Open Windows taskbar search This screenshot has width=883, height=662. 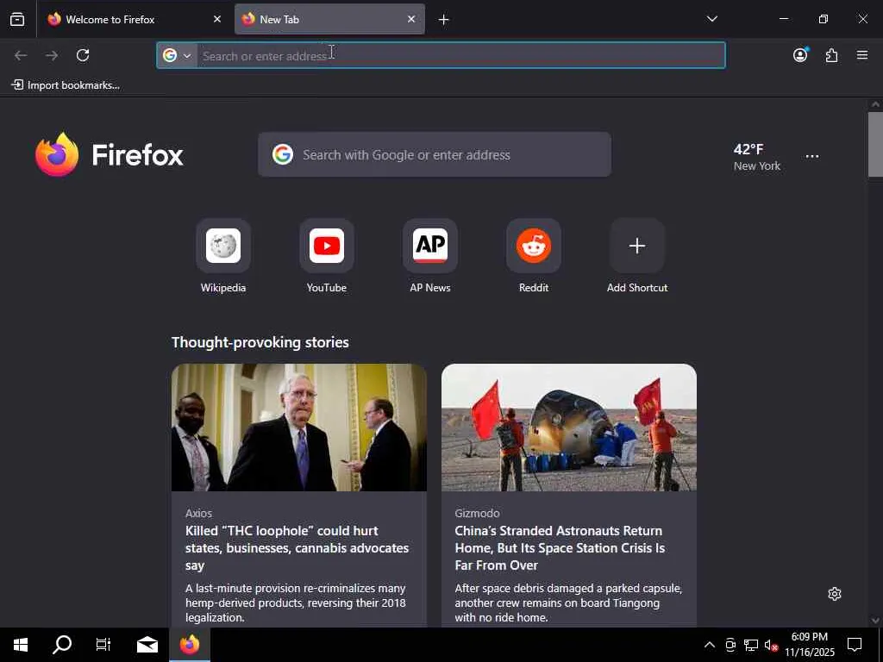point(62,645)
